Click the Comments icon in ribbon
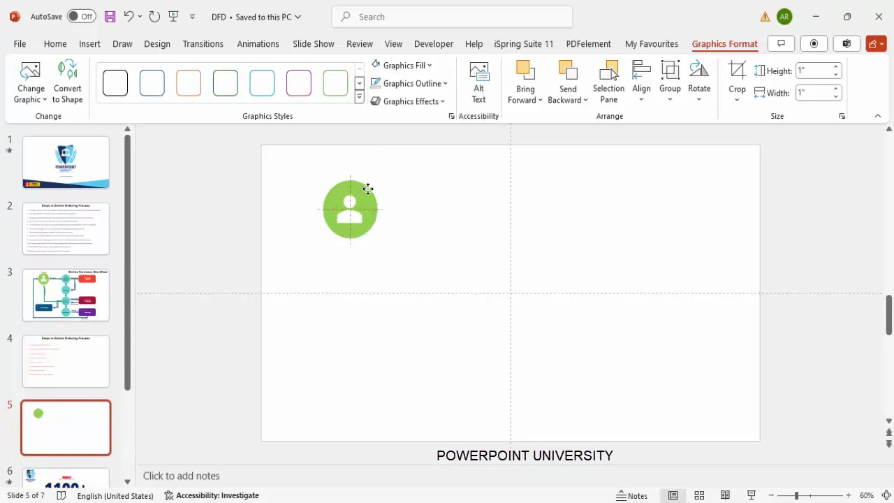The height and width of the screenshot is (503, 894). 781,43
